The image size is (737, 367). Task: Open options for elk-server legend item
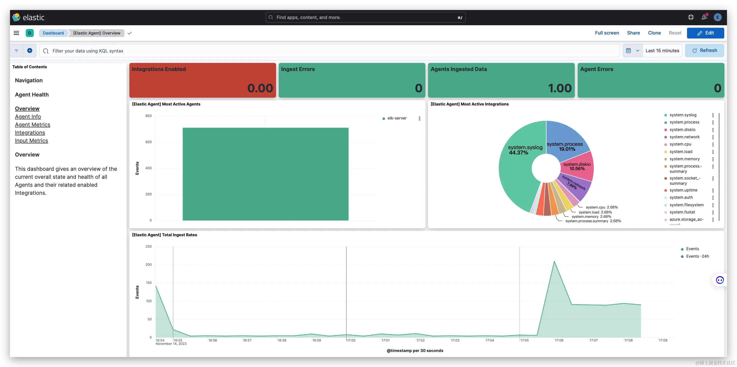(x=419, y=118)
